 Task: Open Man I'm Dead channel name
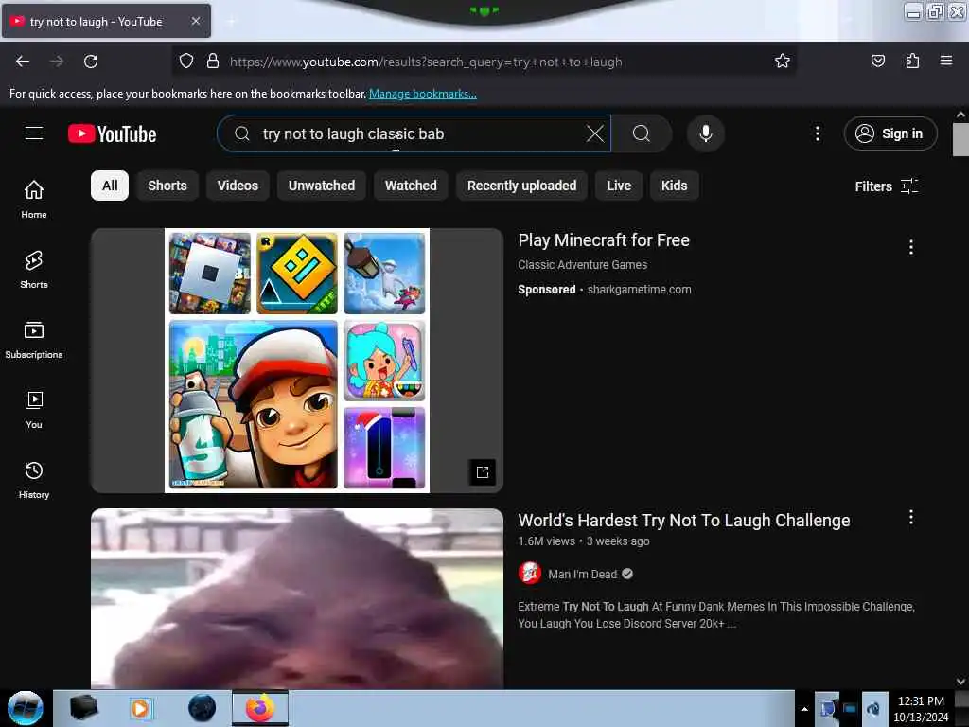tap(582, 575)
